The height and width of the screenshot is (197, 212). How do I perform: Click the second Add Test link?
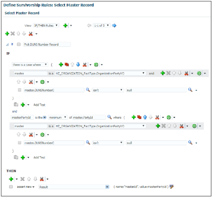point(39,157)
